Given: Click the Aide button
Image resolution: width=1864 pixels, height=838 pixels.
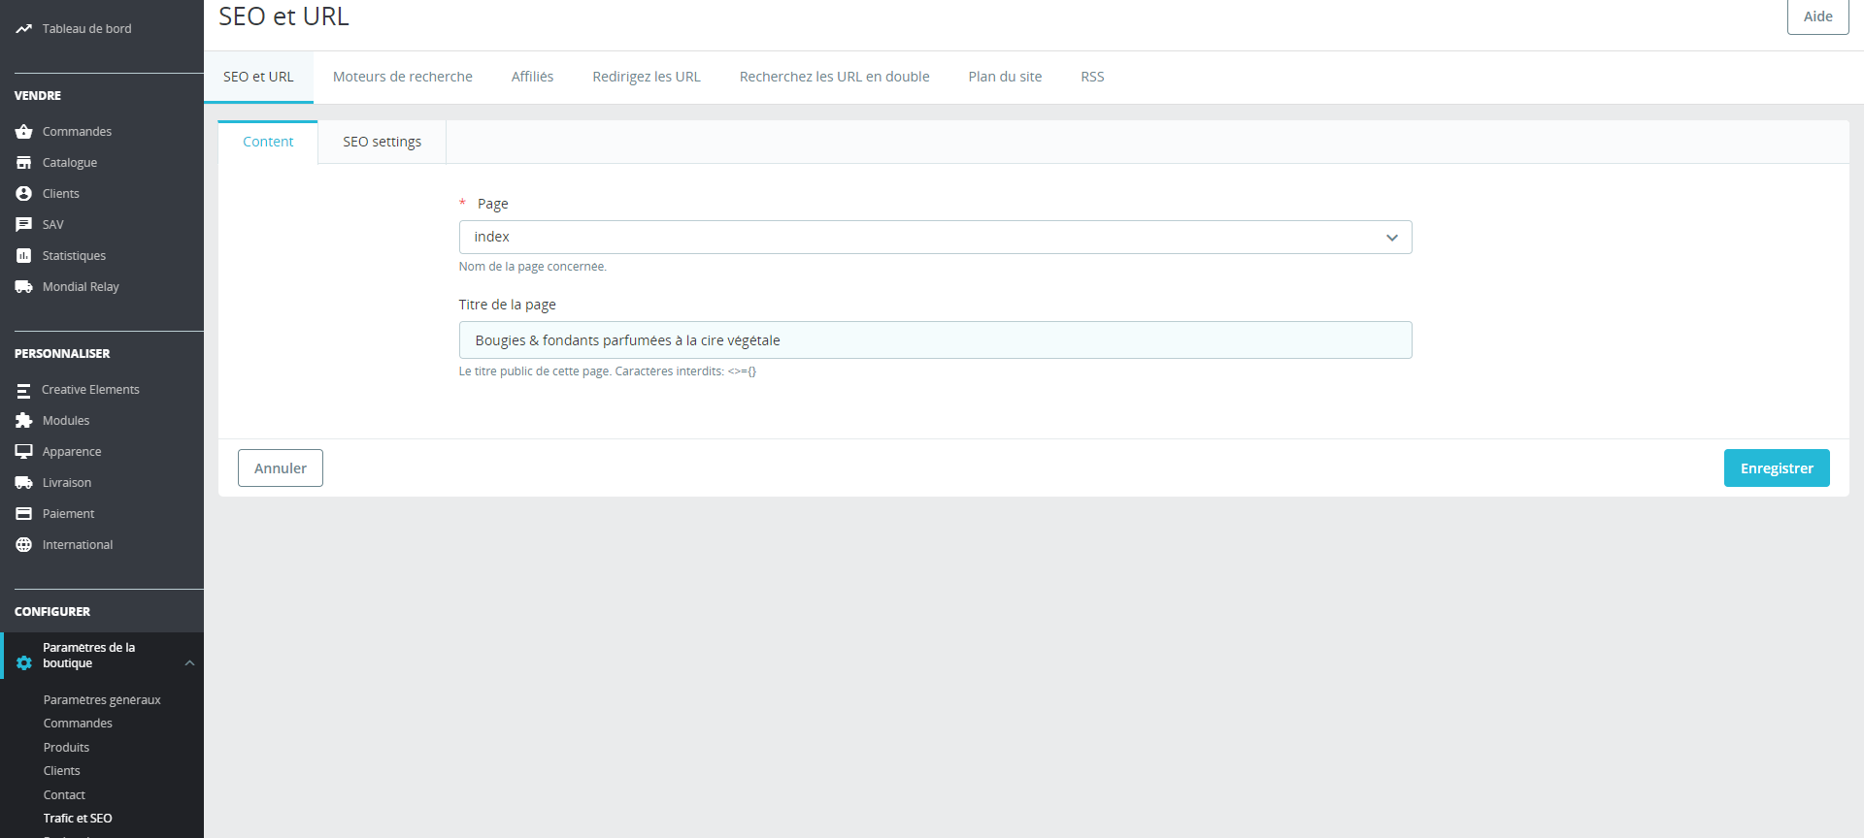Looking at the screenshot, I should (x=1817, y=16).
